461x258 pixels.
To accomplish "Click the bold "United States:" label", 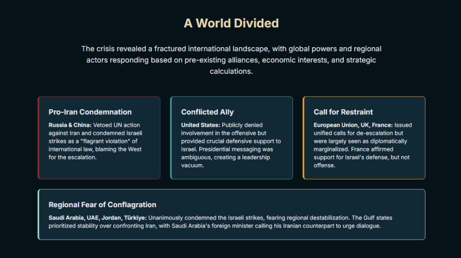I will point(201,125).
